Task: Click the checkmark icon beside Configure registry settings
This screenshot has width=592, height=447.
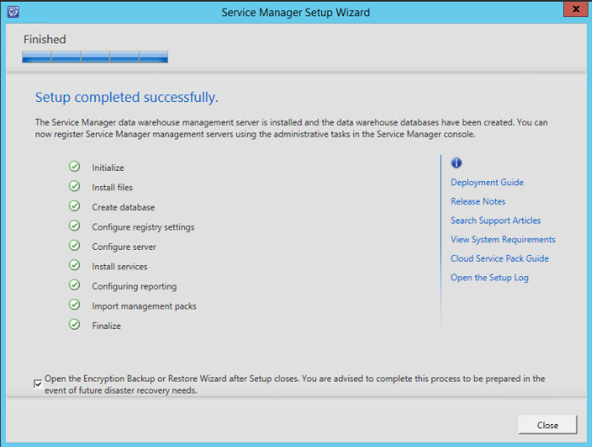Action: 75,226
